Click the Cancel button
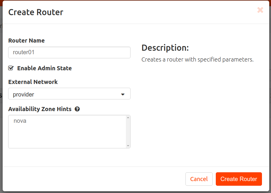Image resolution: width=271 pixels, height=193 pixels. tap(199, 179)
